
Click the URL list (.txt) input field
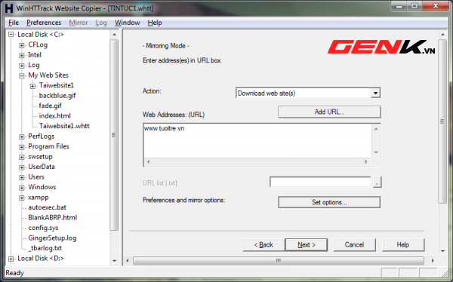pos(320,182)
